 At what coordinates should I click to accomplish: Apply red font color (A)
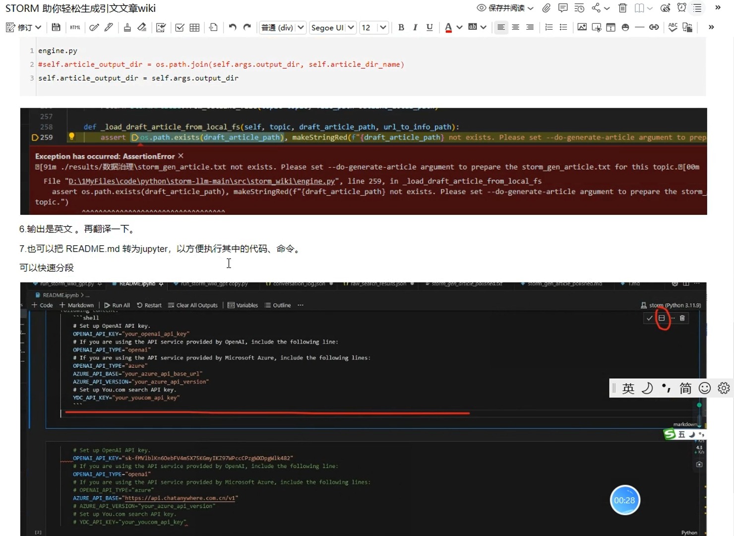pyautogui.click(x=448, y=27)
